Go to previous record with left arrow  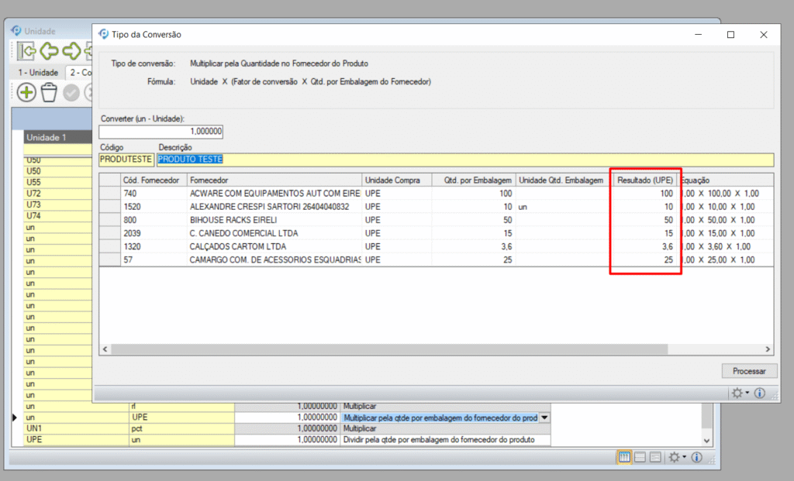50,51
